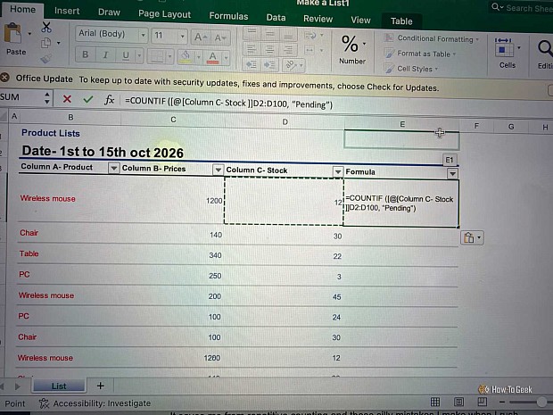Increase font size with the large A
The height and width of the screenshot is (415, 553).
[201, 37]
